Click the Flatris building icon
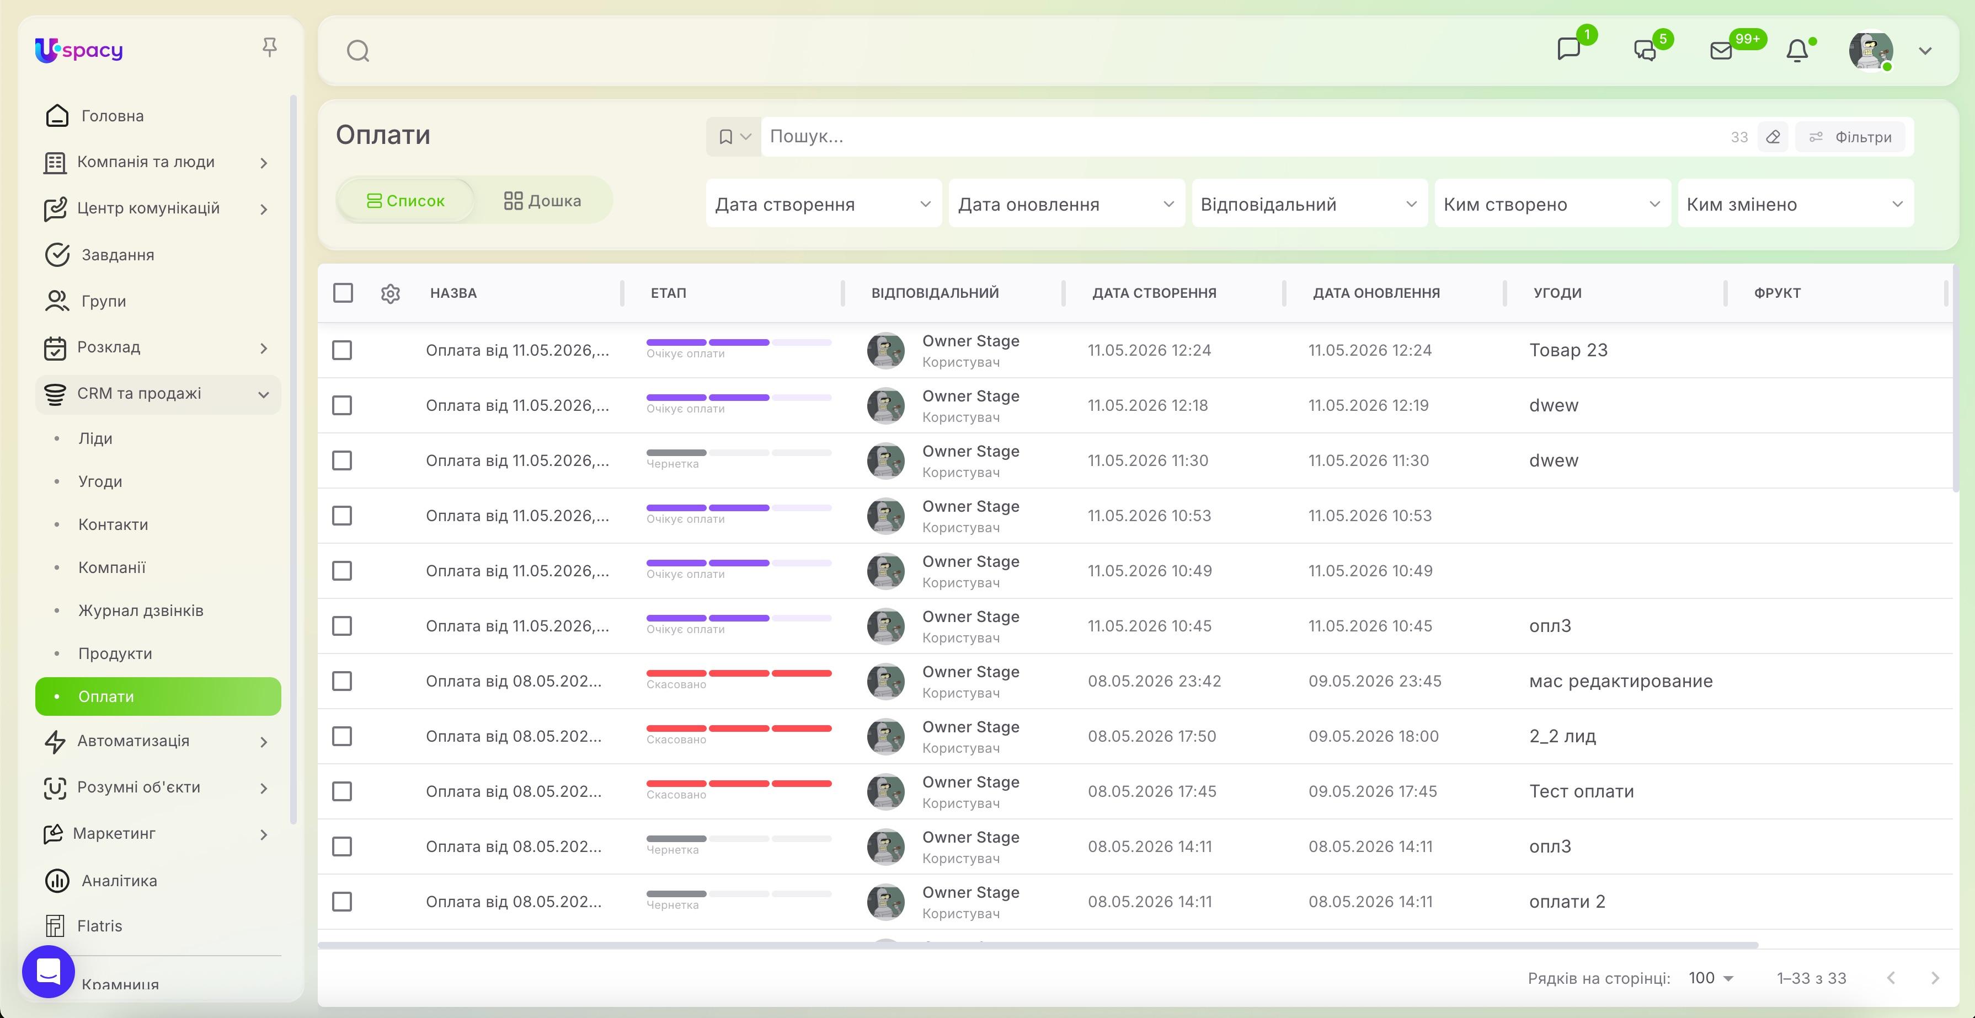Screen dimensions: 1975x1018 click(55, 926)
